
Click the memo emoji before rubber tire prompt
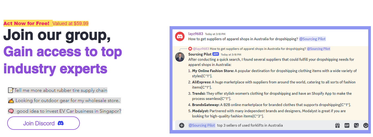coord(11,90)
